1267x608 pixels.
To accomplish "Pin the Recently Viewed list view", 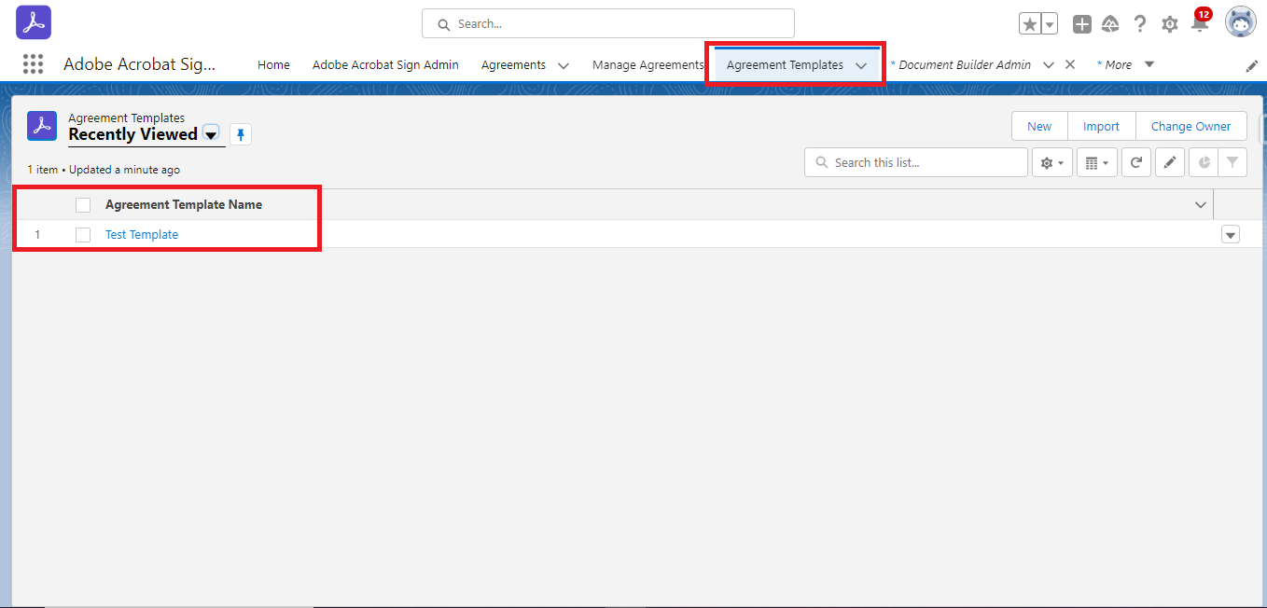I will point(241,134).
